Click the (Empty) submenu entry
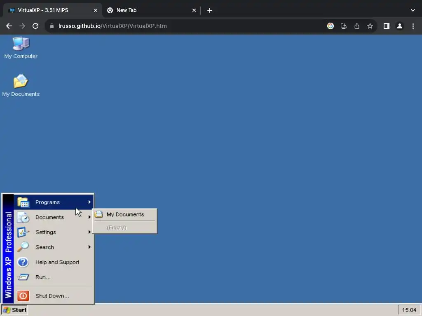The image size is (422, 316). pyautogui.click(x=125, y=228)
